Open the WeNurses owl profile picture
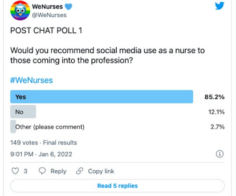 point(20,11)
